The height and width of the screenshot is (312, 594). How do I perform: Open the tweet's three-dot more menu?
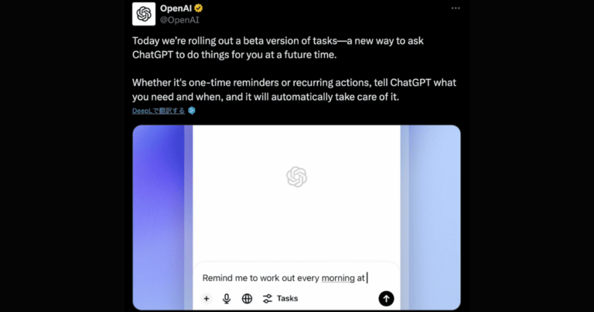click(456, 8)
